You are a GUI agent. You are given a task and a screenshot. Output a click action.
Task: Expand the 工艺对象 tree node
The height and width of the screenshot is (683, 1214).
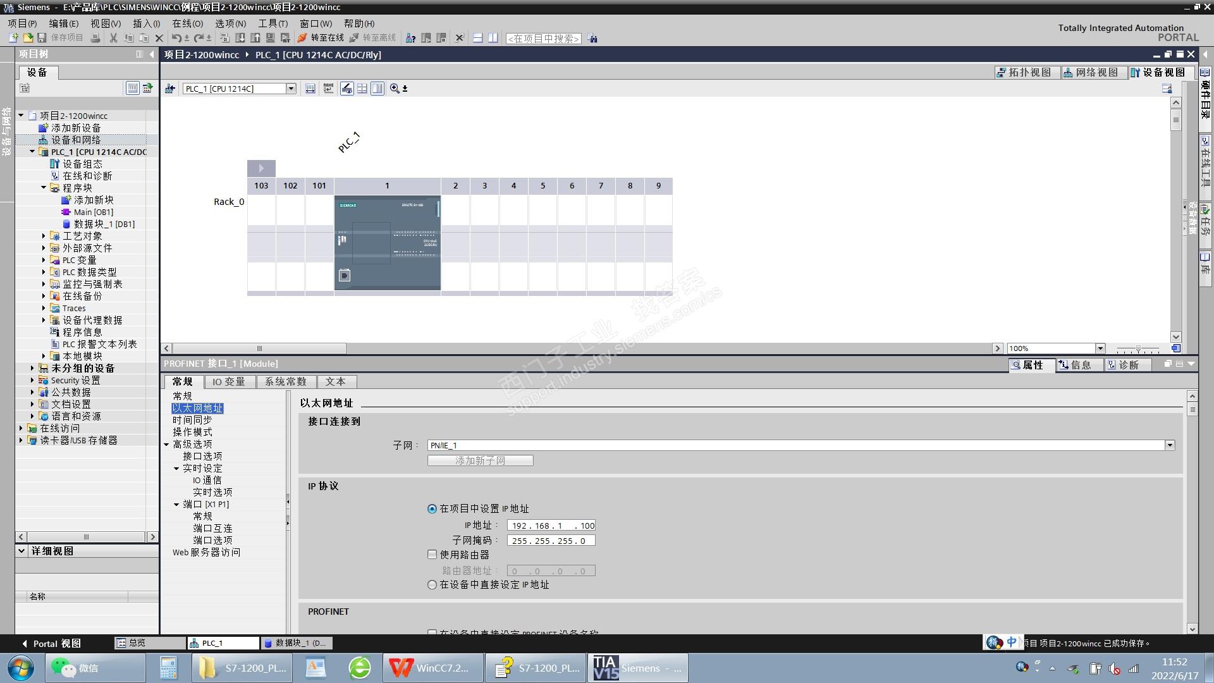coord(44,236)
